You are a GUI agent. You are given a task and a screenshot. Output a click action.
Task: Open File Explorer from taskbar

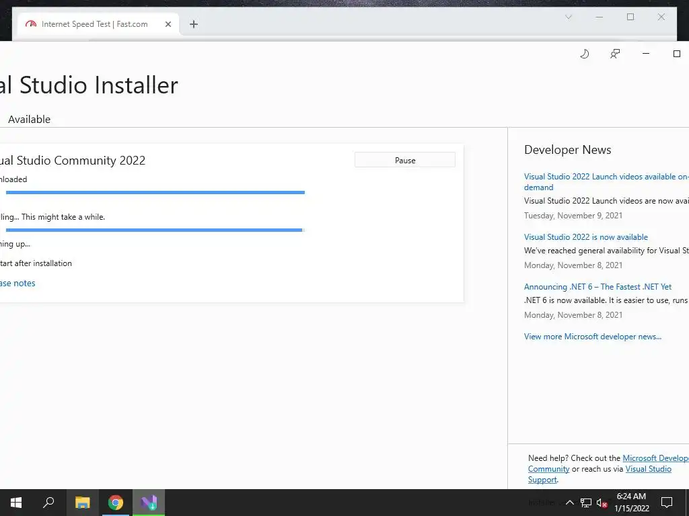(82, 503)
